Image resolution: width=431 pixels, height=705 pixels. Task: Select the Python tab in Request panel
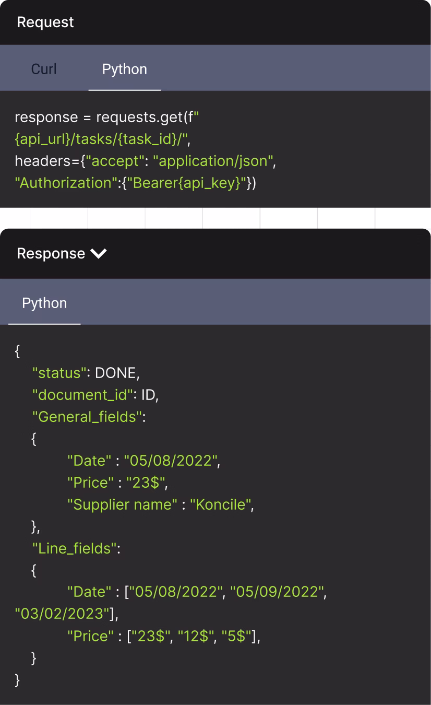coord(125,69)
